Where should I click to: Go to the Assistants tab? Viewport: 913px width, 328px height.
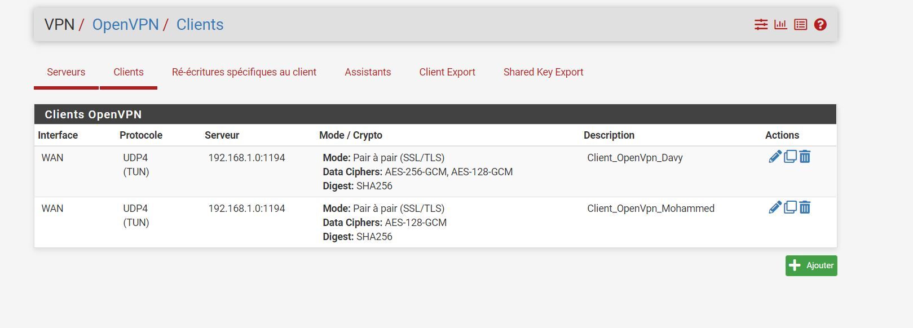[x=368, y=72]
